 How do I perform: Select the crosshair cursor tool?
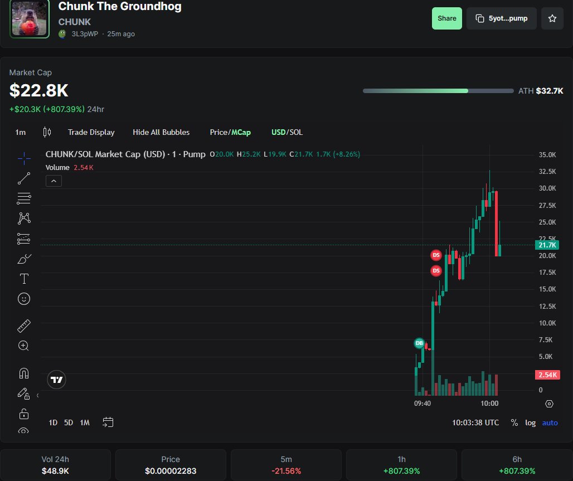(24, 159)
